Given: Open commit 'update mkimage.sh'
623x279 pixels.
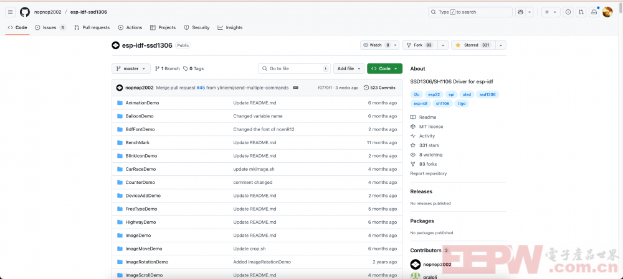Looking at the screenshot, I should coord(254,169).
